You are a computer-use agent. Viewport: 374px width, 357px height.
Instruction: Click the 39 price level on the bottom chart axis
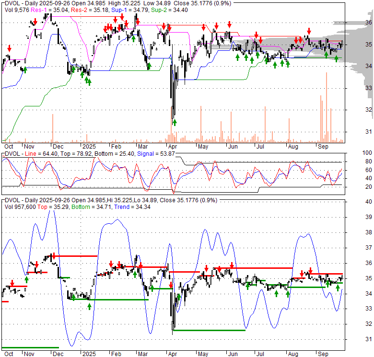[369, 217]
